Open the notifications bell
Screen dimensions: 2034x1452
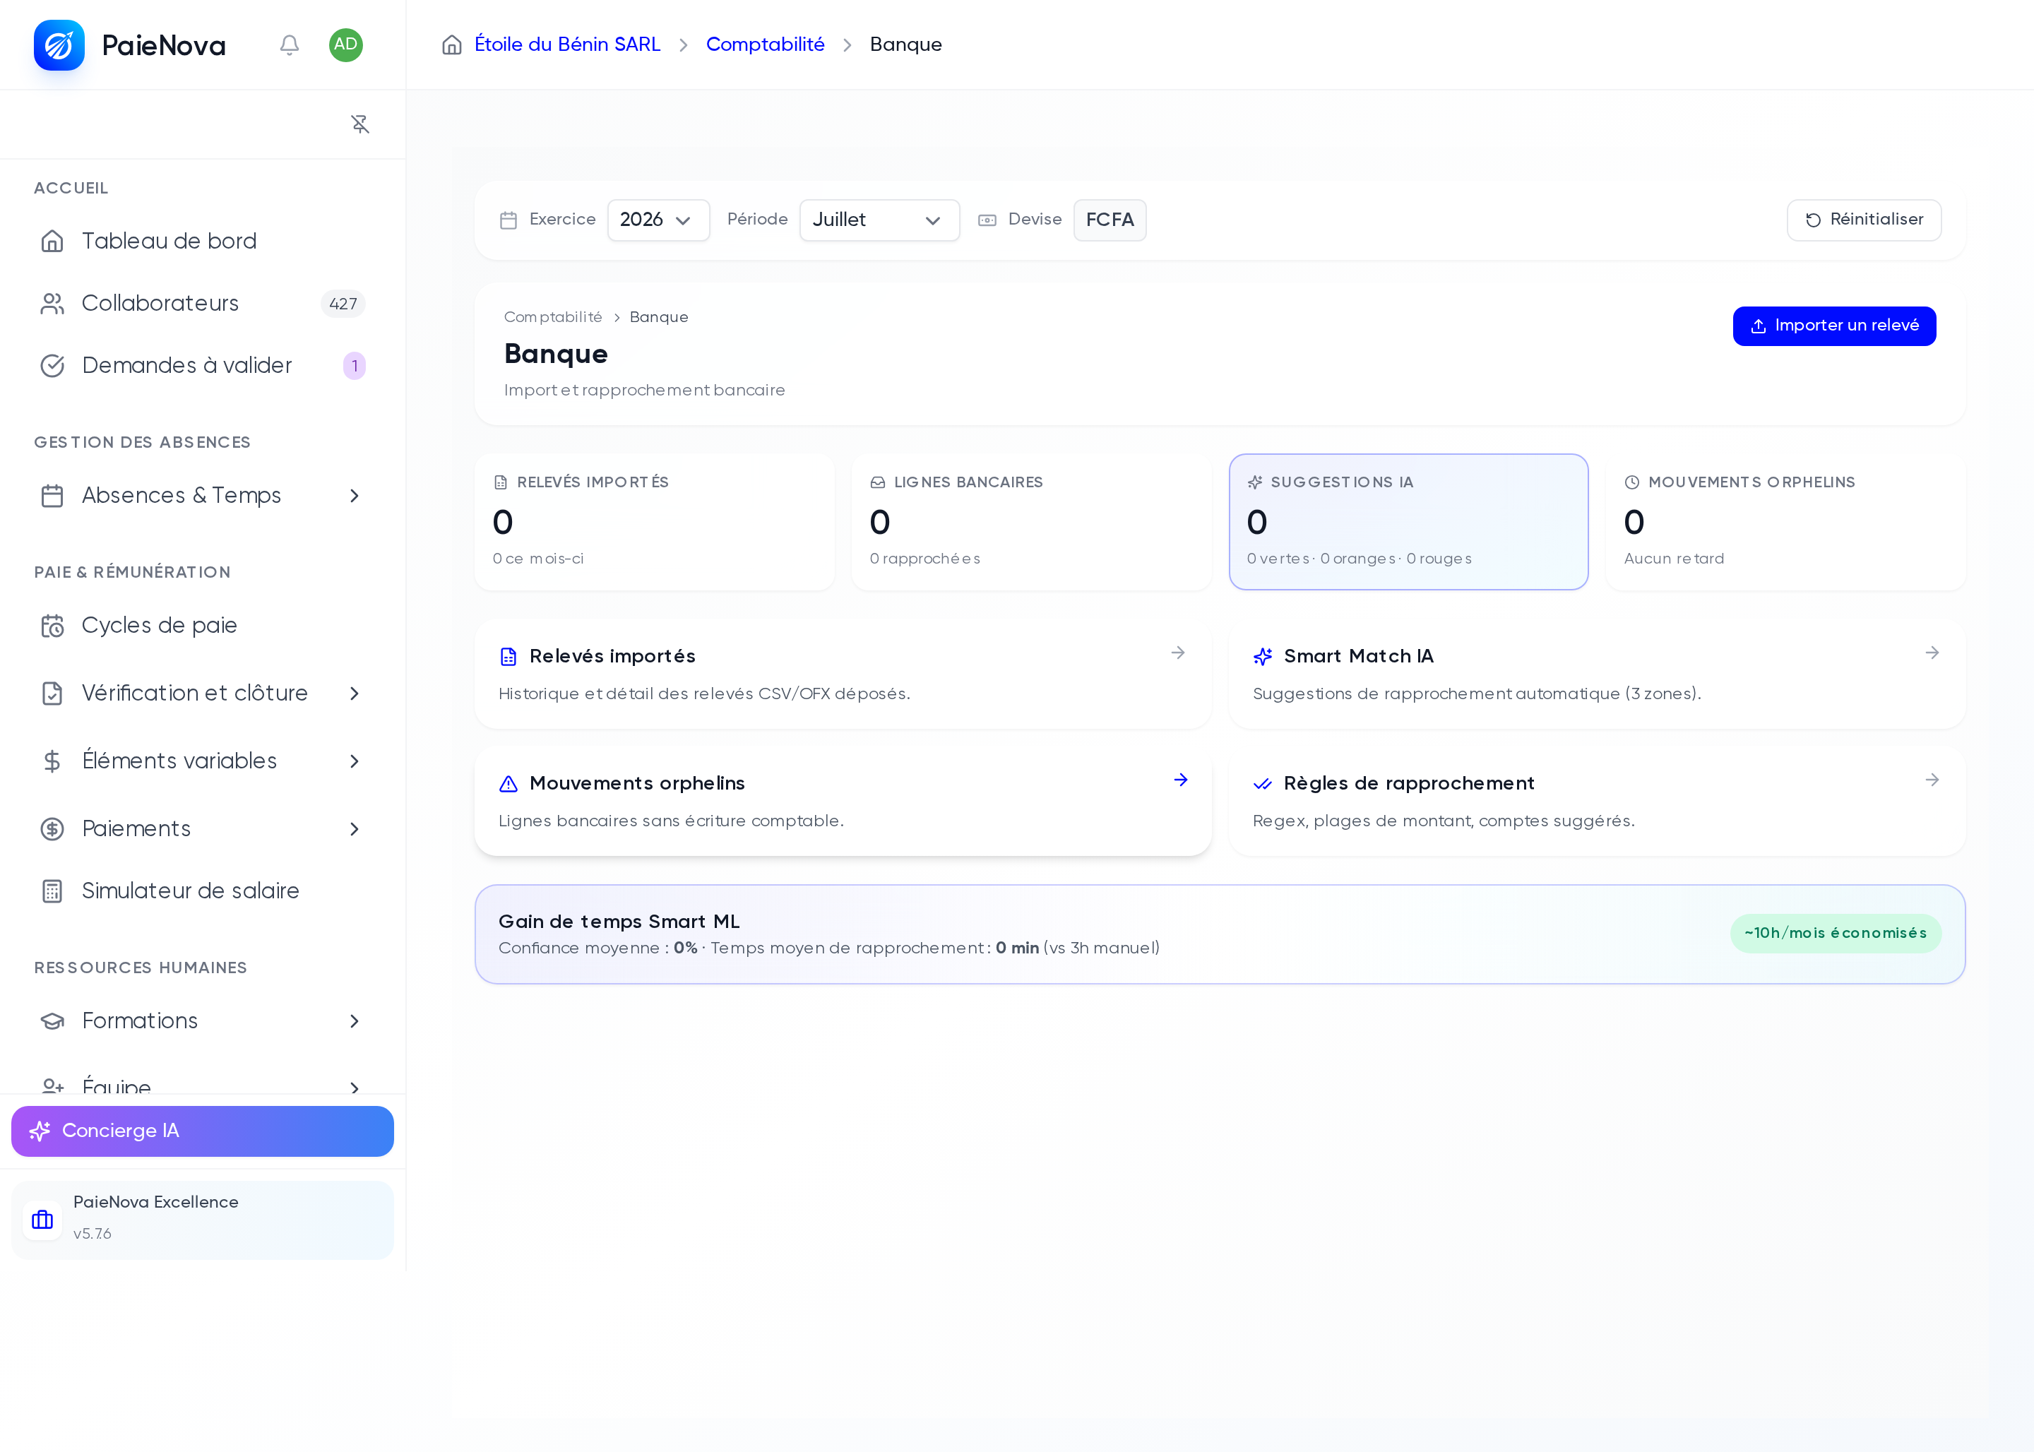tap(289, 44)
